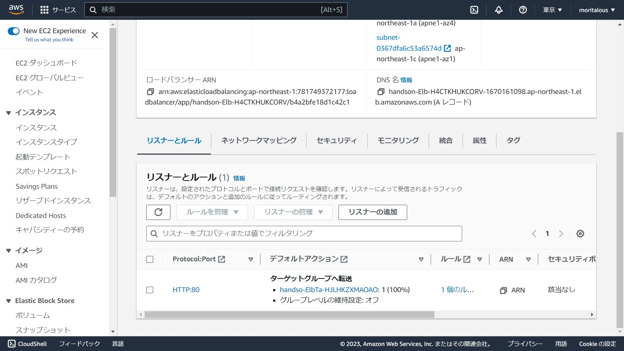The width and height of the screenshot is (624, 351).
Task: Open the AWS home logo
Action: pos(16,9)
